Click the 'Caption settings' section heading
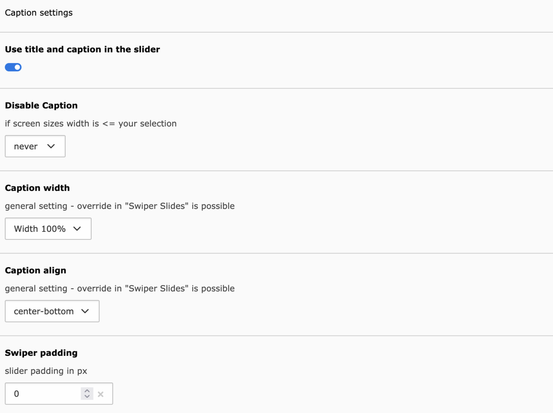 [39, 13]
